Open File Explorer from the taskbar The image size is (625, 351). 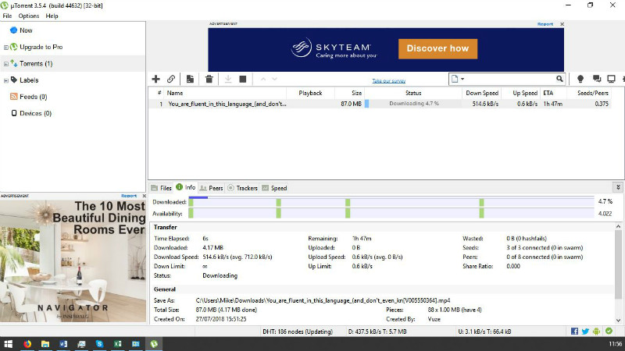[x=45, y=344]
